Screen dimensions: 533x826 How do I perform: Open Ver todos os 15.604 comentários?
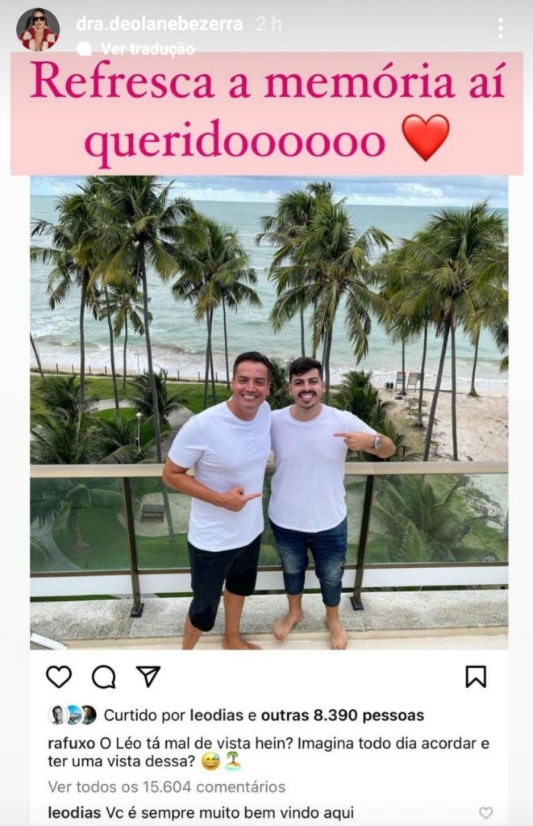point(166,787)
